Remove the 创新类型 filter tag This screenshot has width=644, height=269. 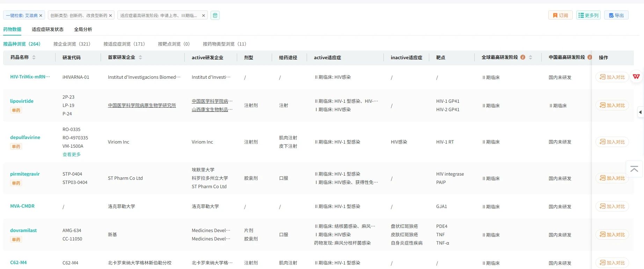point(110,16)
